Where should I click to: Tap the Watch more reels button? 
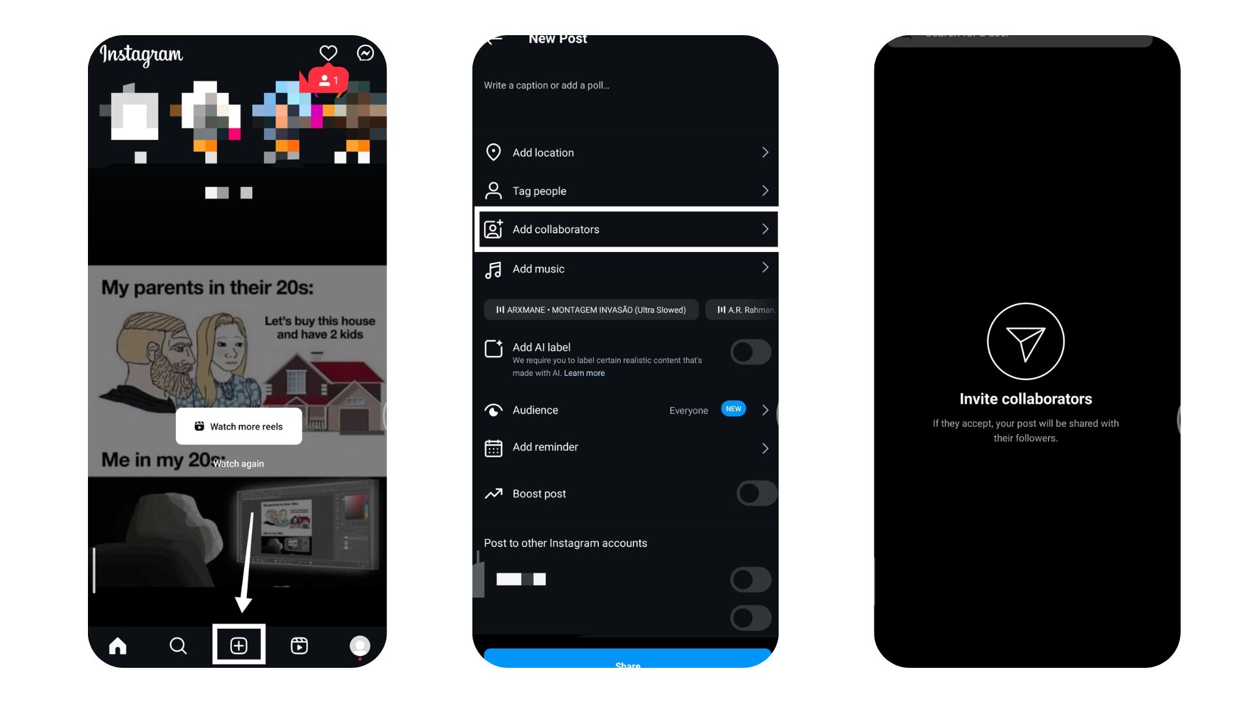(x=239, y=426)
